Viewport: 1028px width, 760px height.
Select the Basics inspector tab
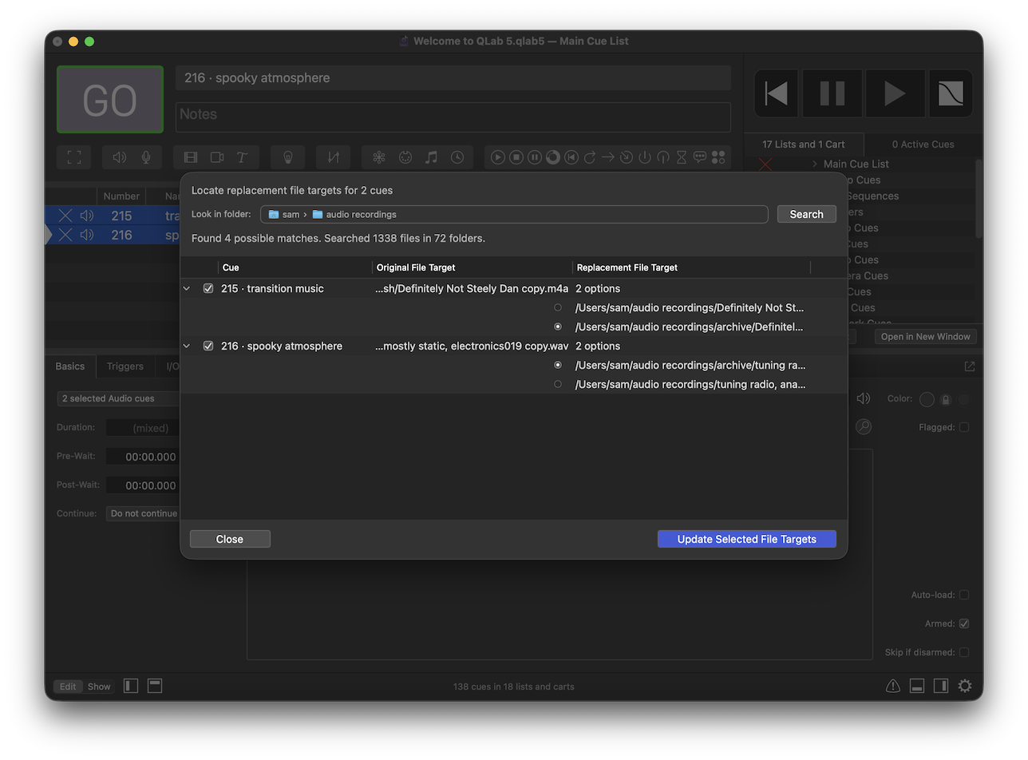tap(70, 366)
